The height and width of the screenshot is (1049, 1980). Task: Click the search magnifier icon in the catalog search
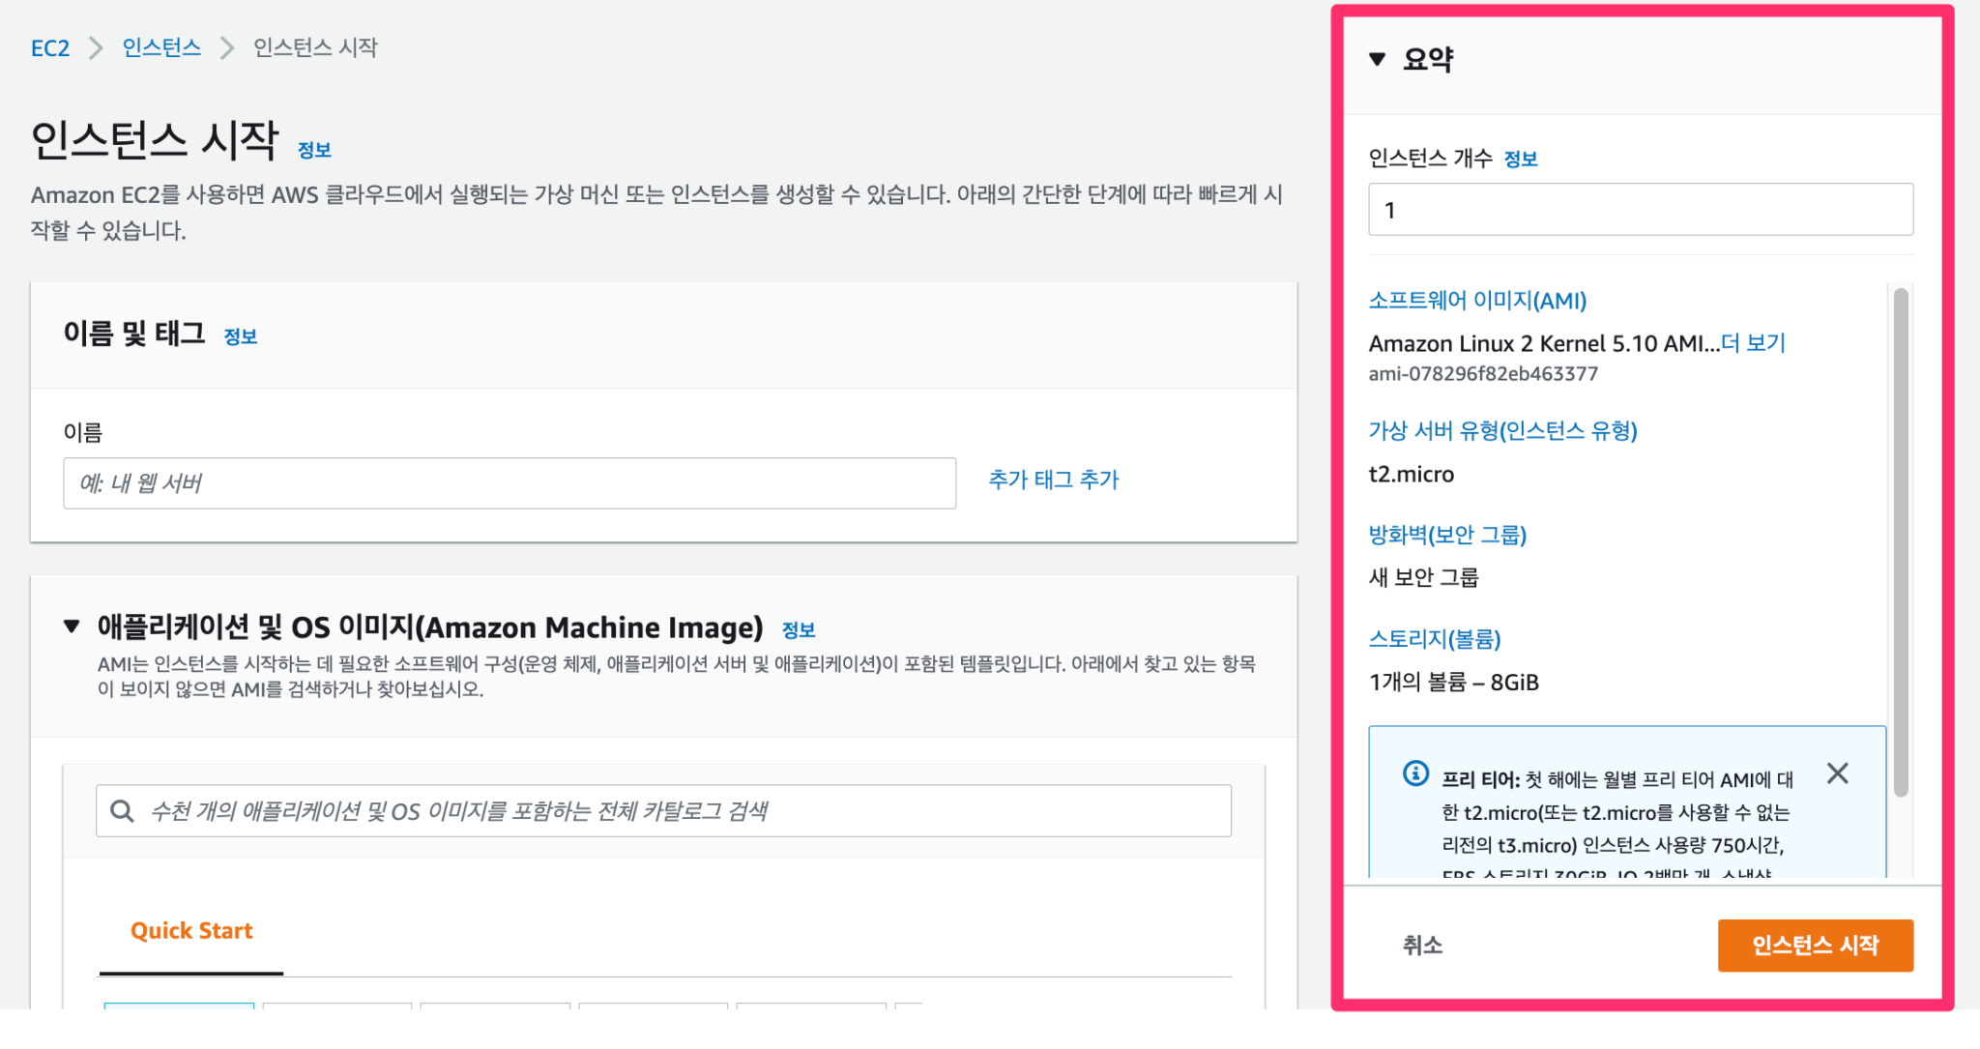click(123, 810)
